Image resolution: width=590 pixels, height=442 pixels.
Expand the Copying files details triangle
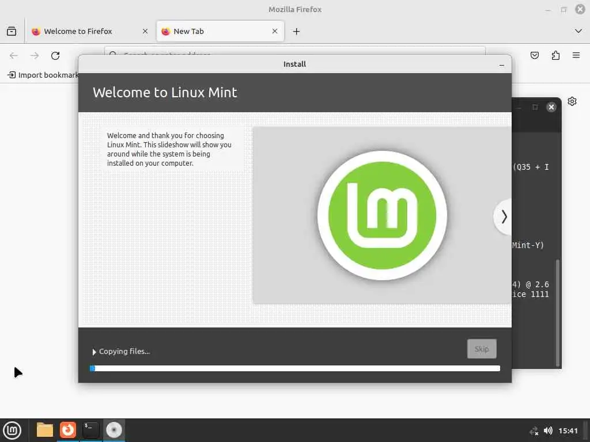94,352
